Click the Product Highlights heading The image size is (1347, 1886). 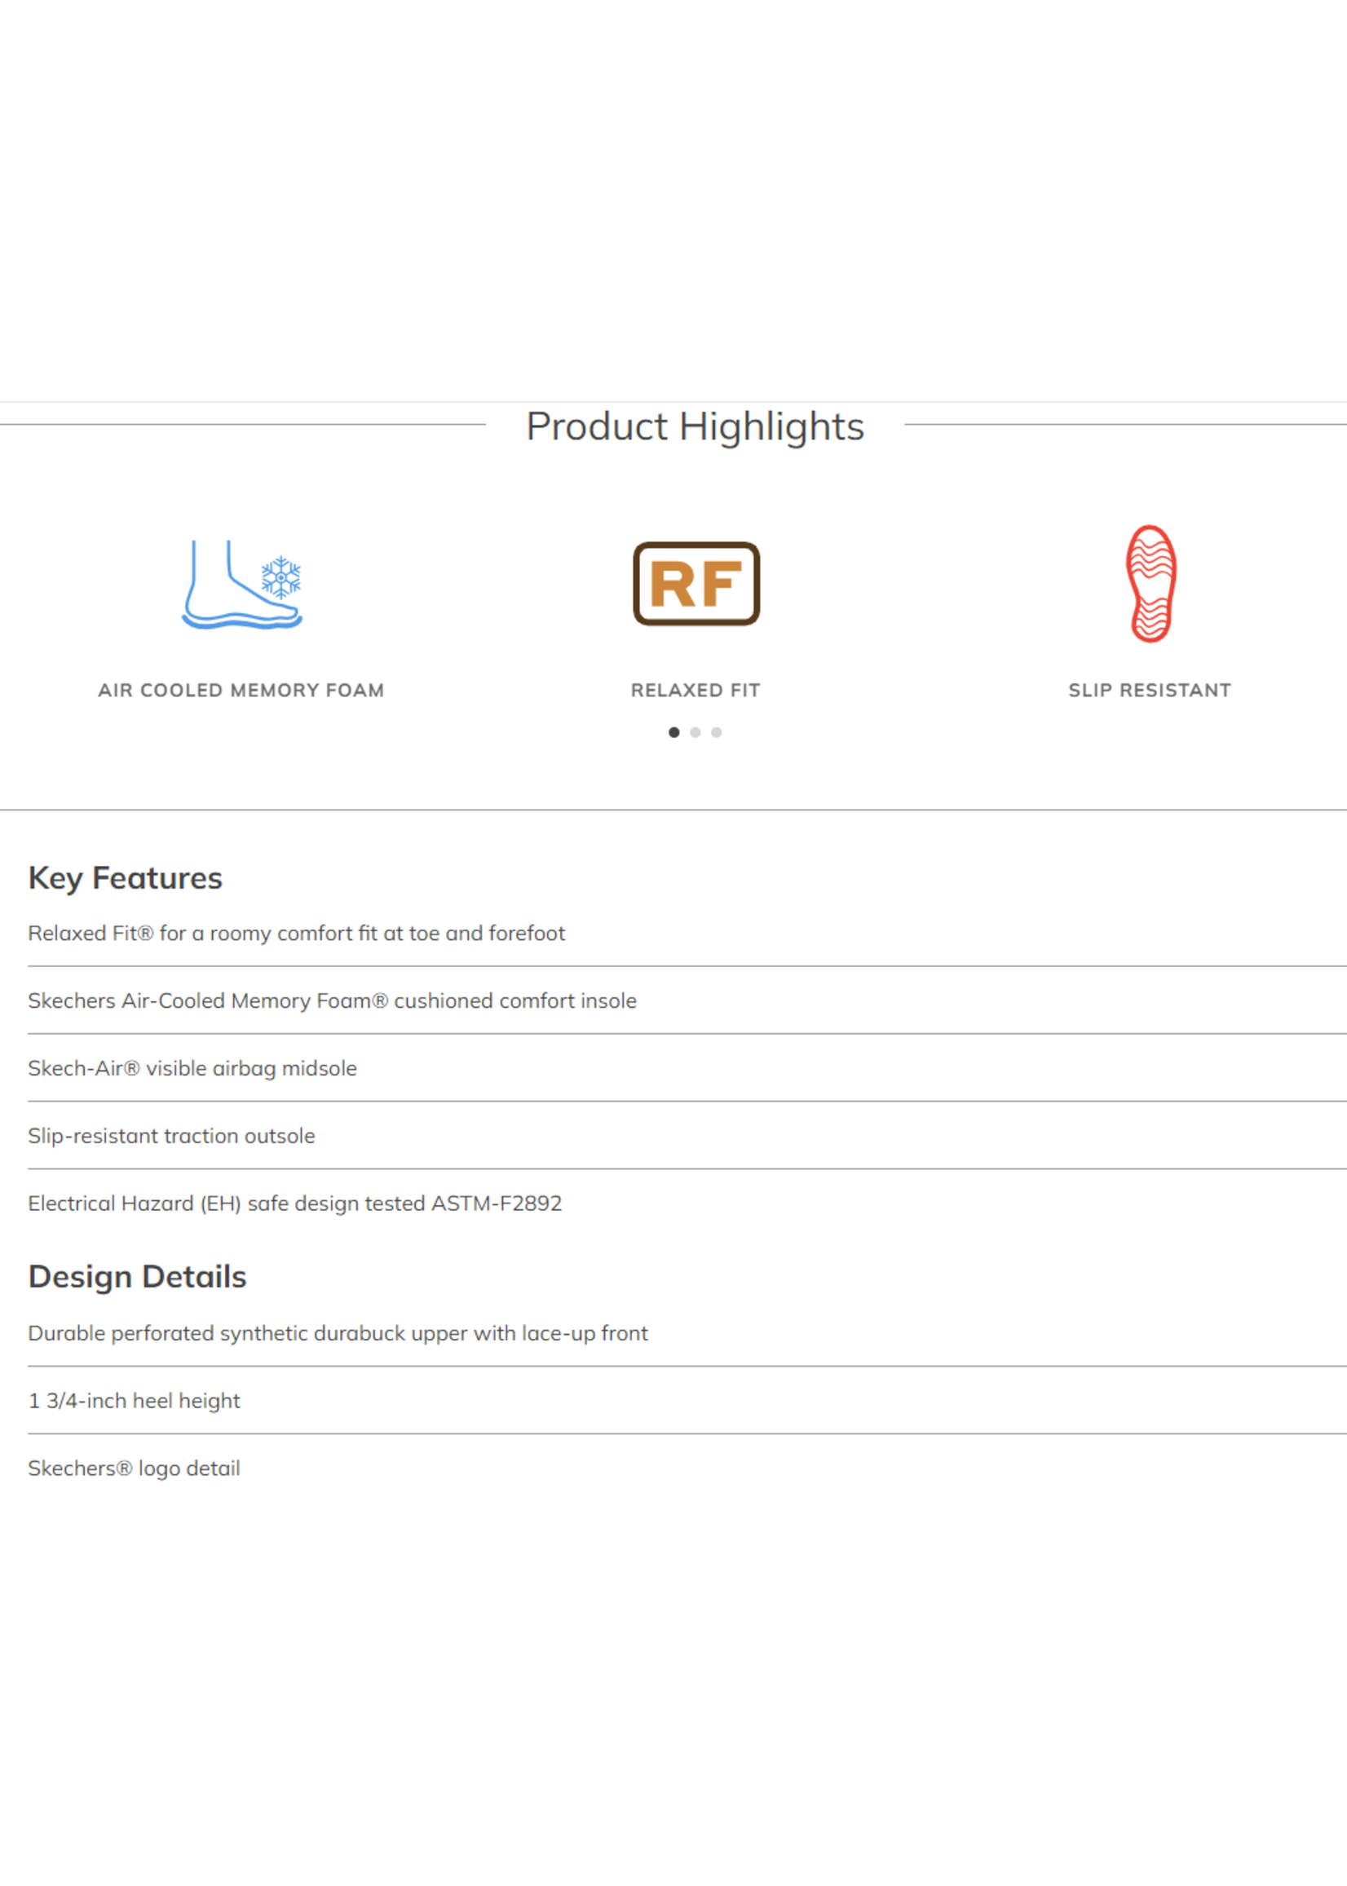(x=695, y=426)
